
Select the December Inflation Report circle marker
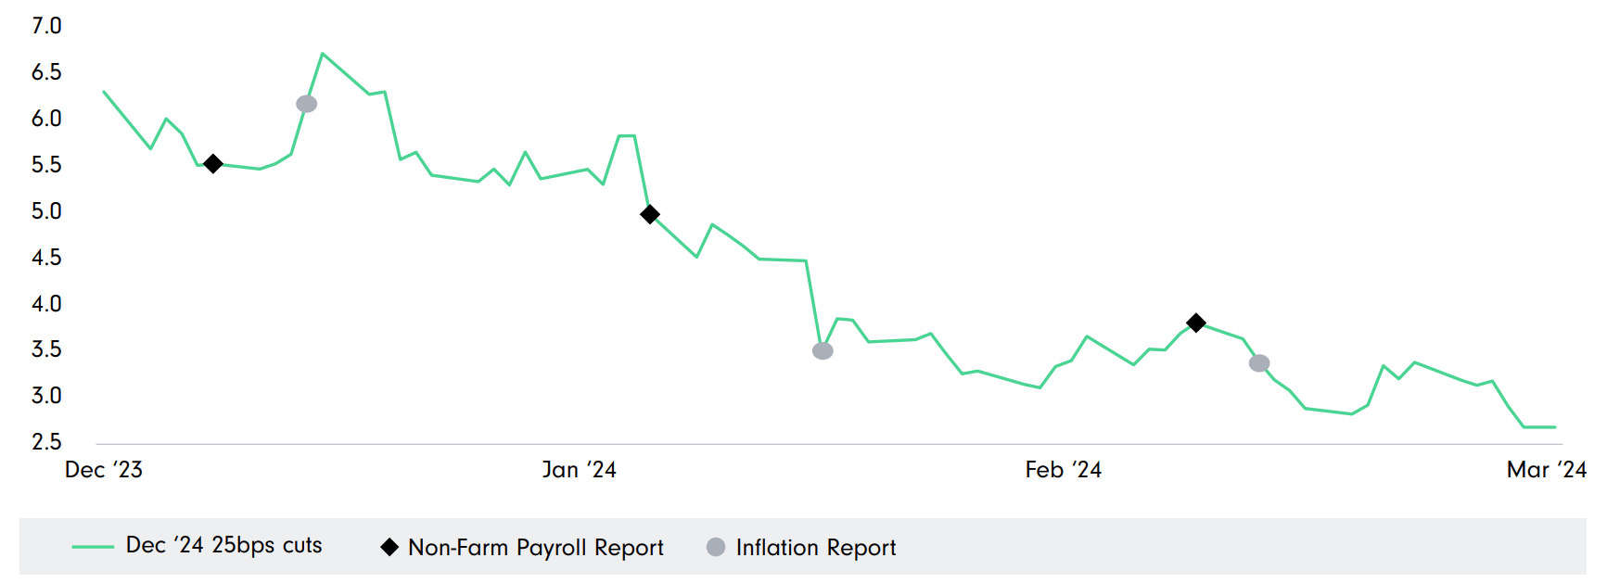[x=307, y=104]
